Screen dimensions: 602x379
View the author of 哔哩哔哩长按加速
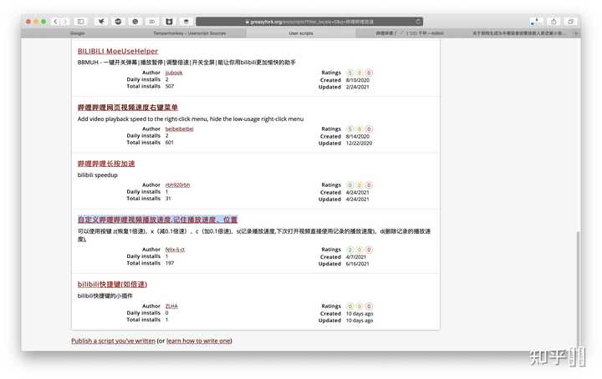tap(177, 185)
